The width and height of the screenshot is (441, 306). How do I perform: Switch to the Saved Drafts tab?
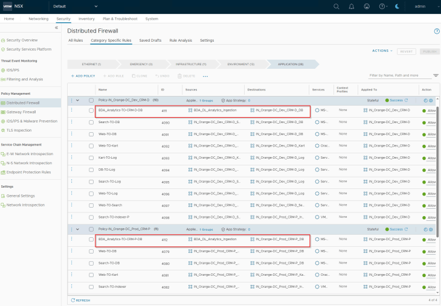point(151,40)
